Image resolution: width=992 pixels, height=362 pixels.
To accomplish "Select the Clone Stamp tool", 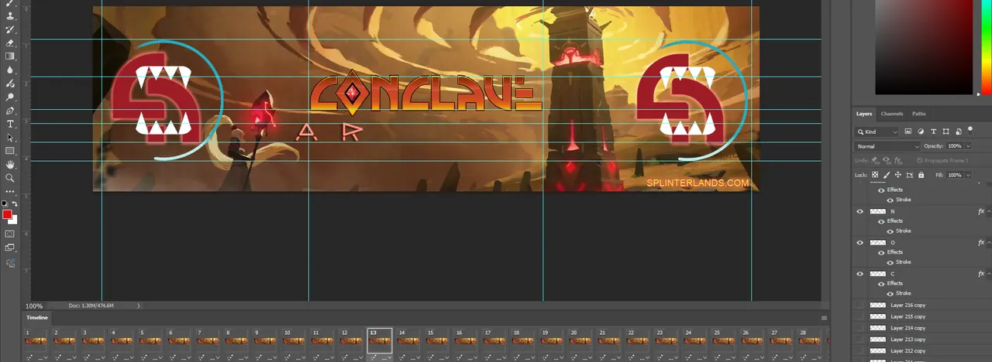I will [10, 15].
